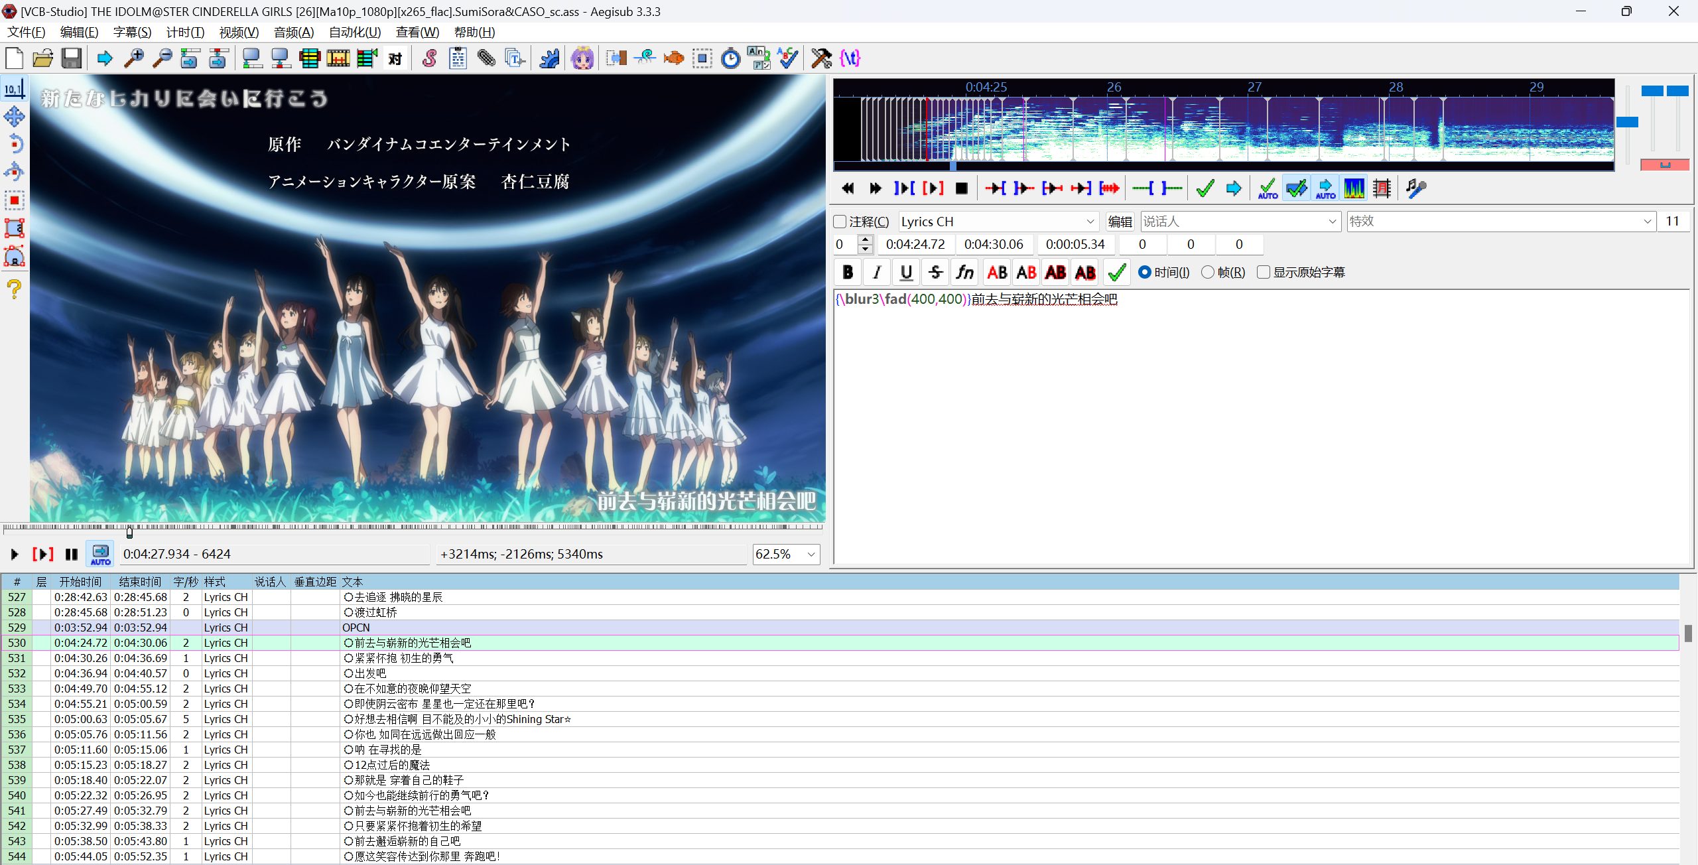
Task: Toggle karaoke mode microphone icon
Action: (x=1415, y=188)
